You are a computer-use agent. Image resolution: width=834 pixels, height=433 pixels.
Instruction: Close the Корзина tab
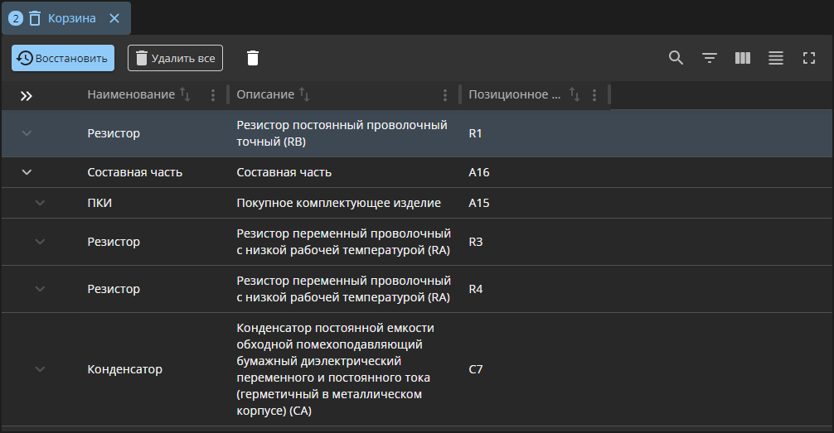tap(114, 18)
